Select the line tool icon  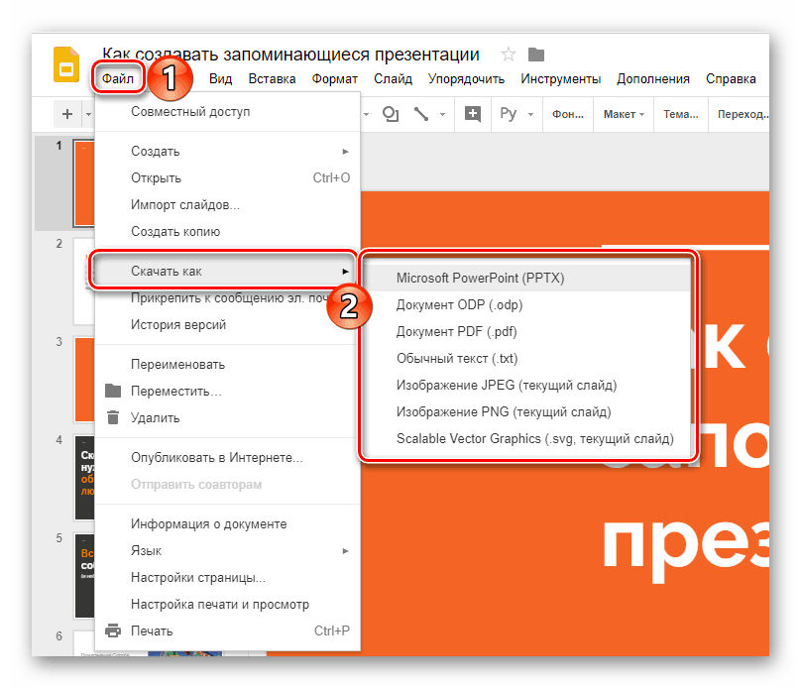tap(421, 114)
